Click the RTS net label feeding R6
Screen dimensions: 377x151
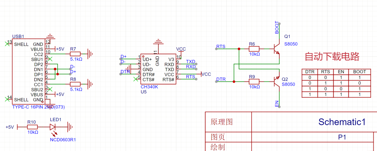click(x=221, y=46)
